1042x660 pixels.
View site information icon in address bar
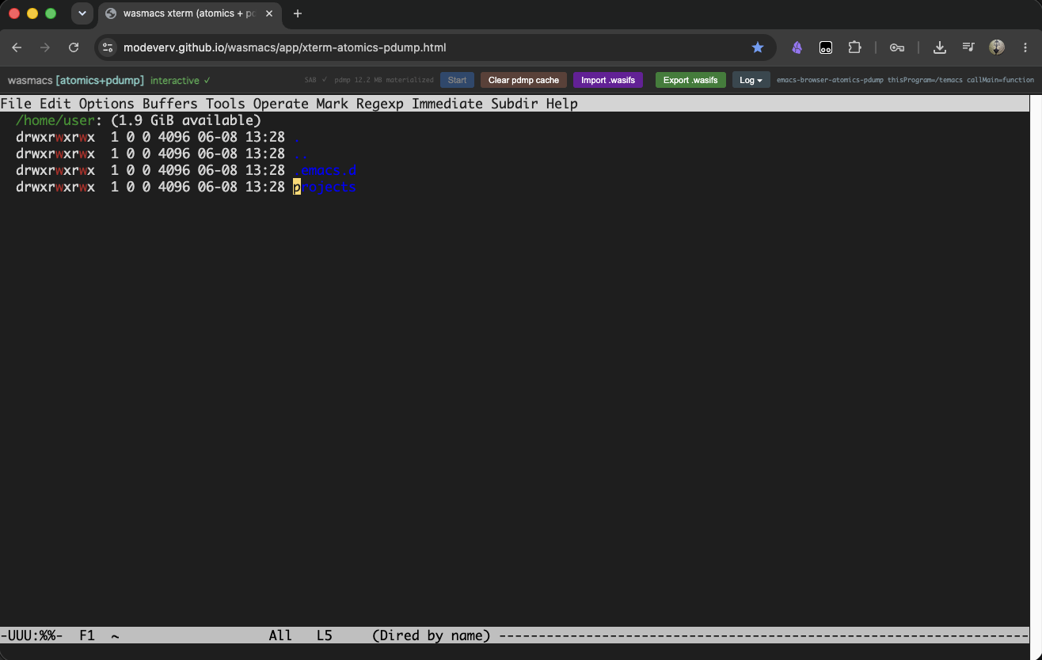tap(108, 47)
